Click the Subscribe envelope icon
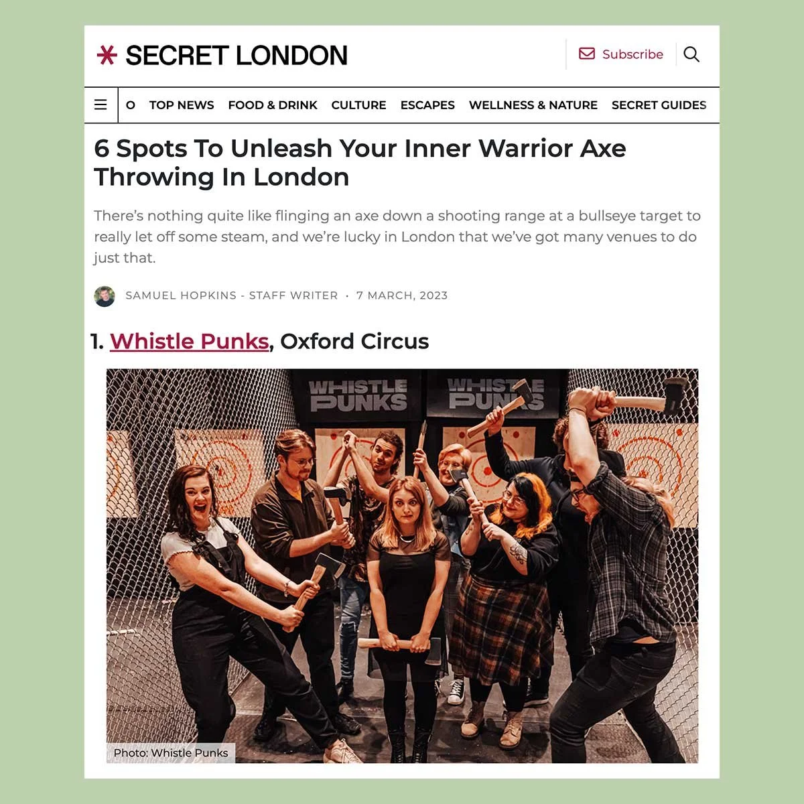This screenshot has width=804, height=804. (587, 54)
